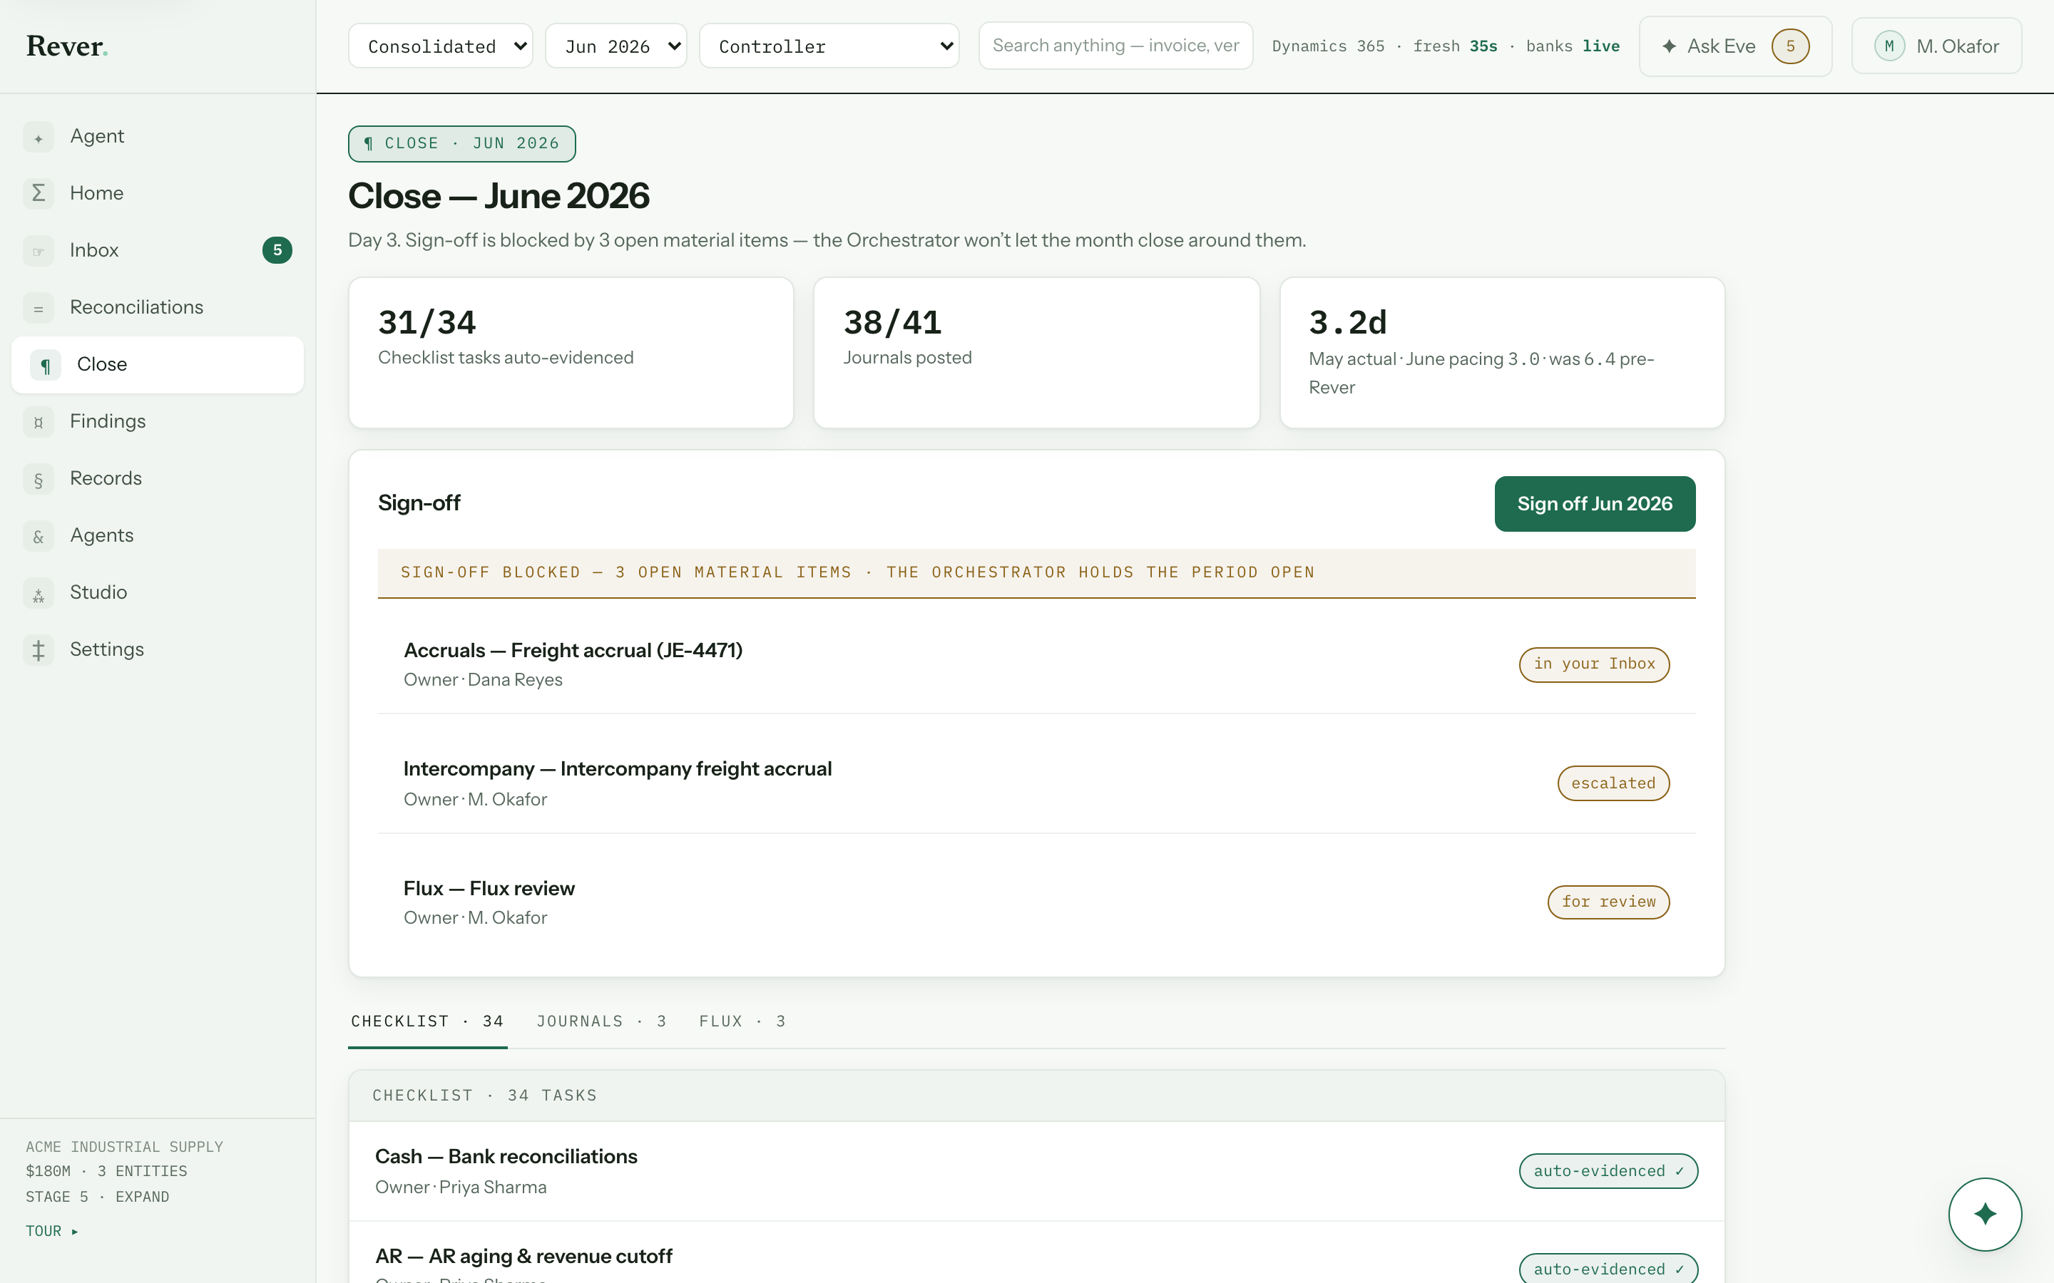Open the Consolidated entity dropdown
This screenshot has height=1283, width=2054.
click(441, 46)
